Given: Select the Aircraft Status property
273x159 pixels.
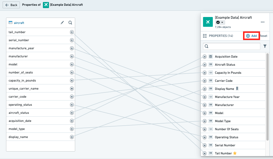Looking at the screenshot, I should tap(233, 65).
